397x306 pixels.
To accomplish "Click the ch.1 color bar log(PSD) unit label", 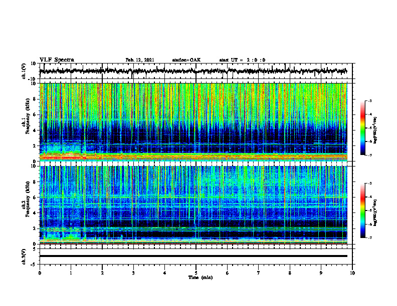I will tap(375, 130).
